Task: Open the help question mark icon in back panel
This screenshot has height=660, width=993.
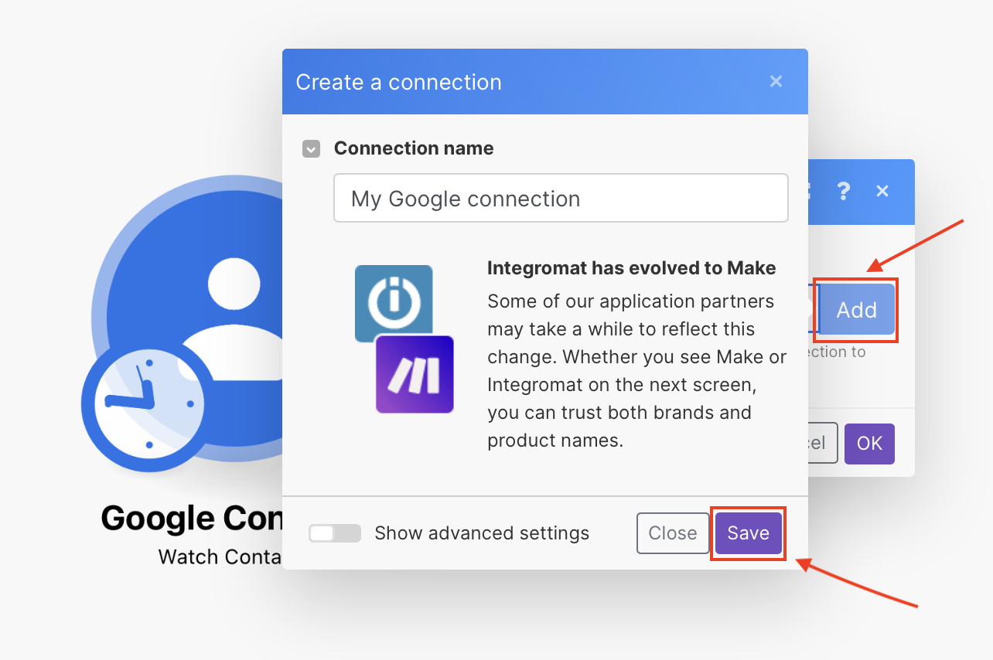Action: coord(844,191)
